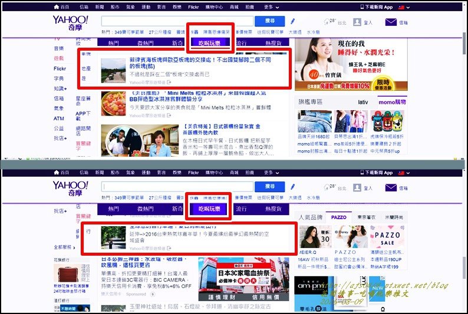Open ATM link in upper left sidebar
The height and width of the screenshot is (314, 468).
point(59,118)
